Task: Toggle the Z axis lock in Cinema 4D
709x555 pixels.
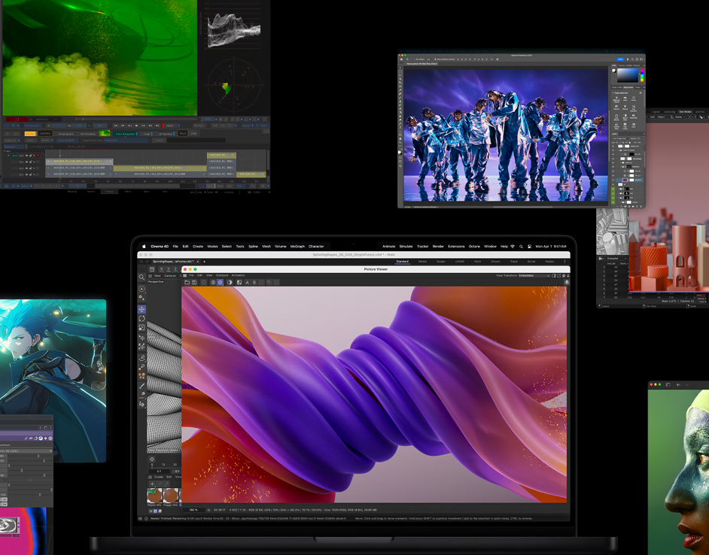Action: click(x=175, y=269)
